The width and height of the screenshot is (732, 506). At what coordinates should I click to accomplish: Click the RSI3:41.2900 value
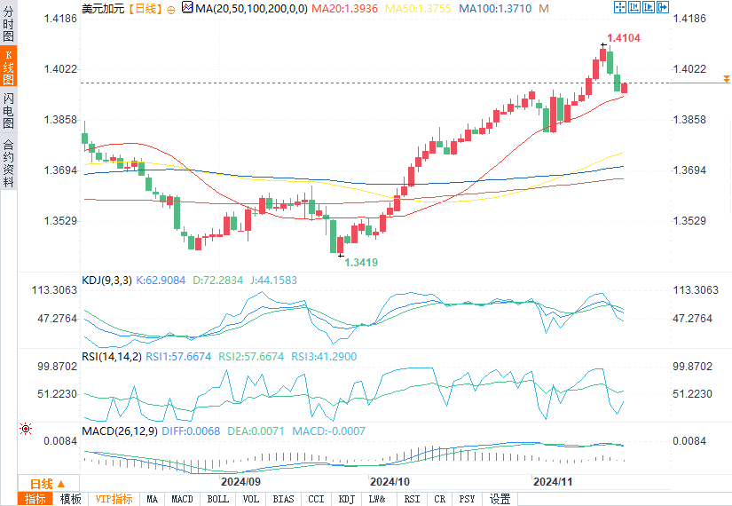click(324, 357)
